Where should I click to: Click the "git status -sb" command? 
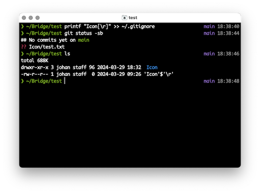tap(84, 33)
